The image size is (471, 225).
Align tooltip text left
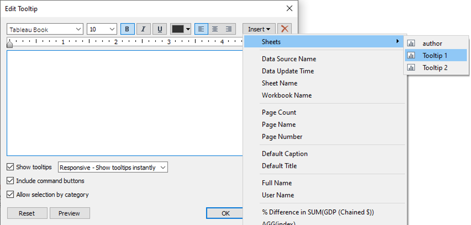click(201, 29)
